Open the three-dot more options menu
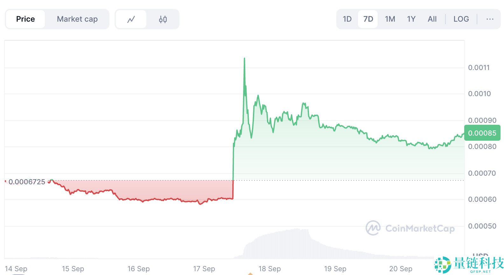Viewport: 504px width, 275px height. pos(490,19)
